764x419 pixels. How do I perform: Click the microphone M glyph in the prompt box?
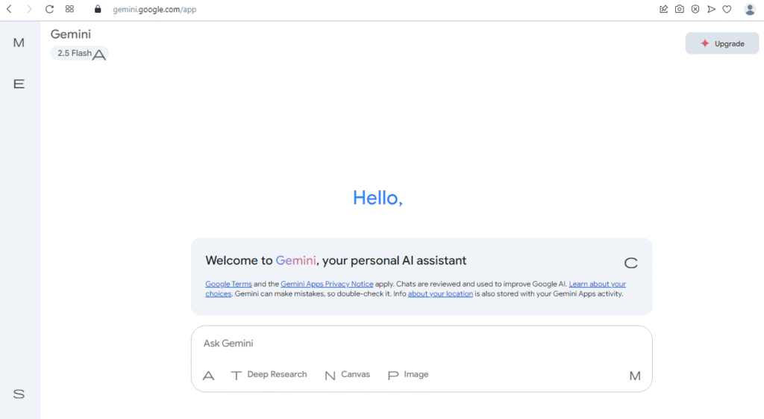point(635,376)
